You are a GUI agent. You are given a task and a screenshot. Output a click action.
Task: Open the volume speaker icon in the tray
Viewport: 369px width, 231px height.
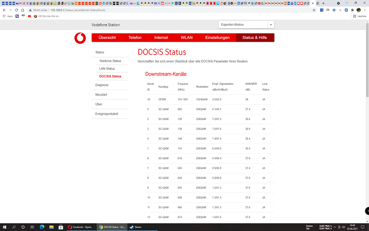[x=343, y=227]
